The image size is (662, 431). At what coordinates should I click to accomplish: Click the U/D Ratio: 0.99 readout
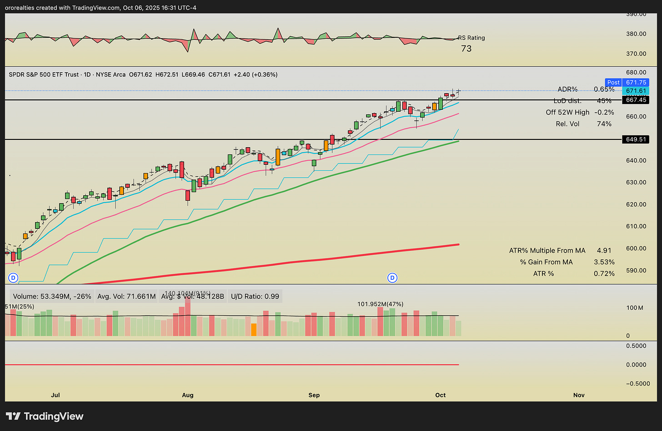[x=255, y=297]
